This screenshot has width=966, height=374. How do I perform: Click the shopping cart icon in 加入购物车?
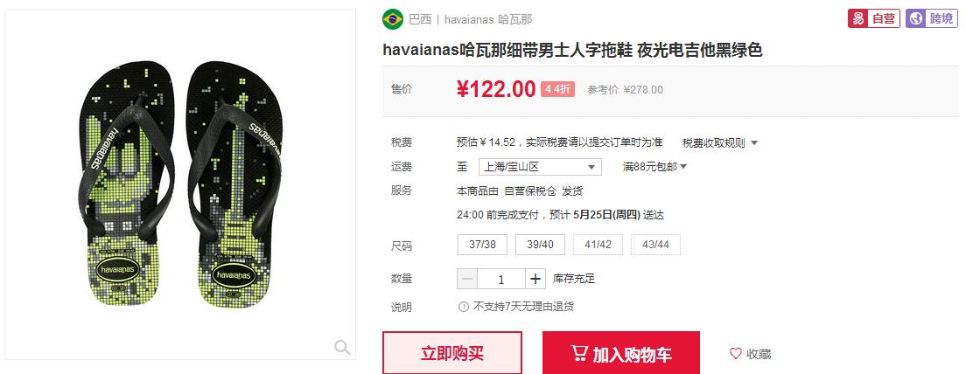coord(579,353)
